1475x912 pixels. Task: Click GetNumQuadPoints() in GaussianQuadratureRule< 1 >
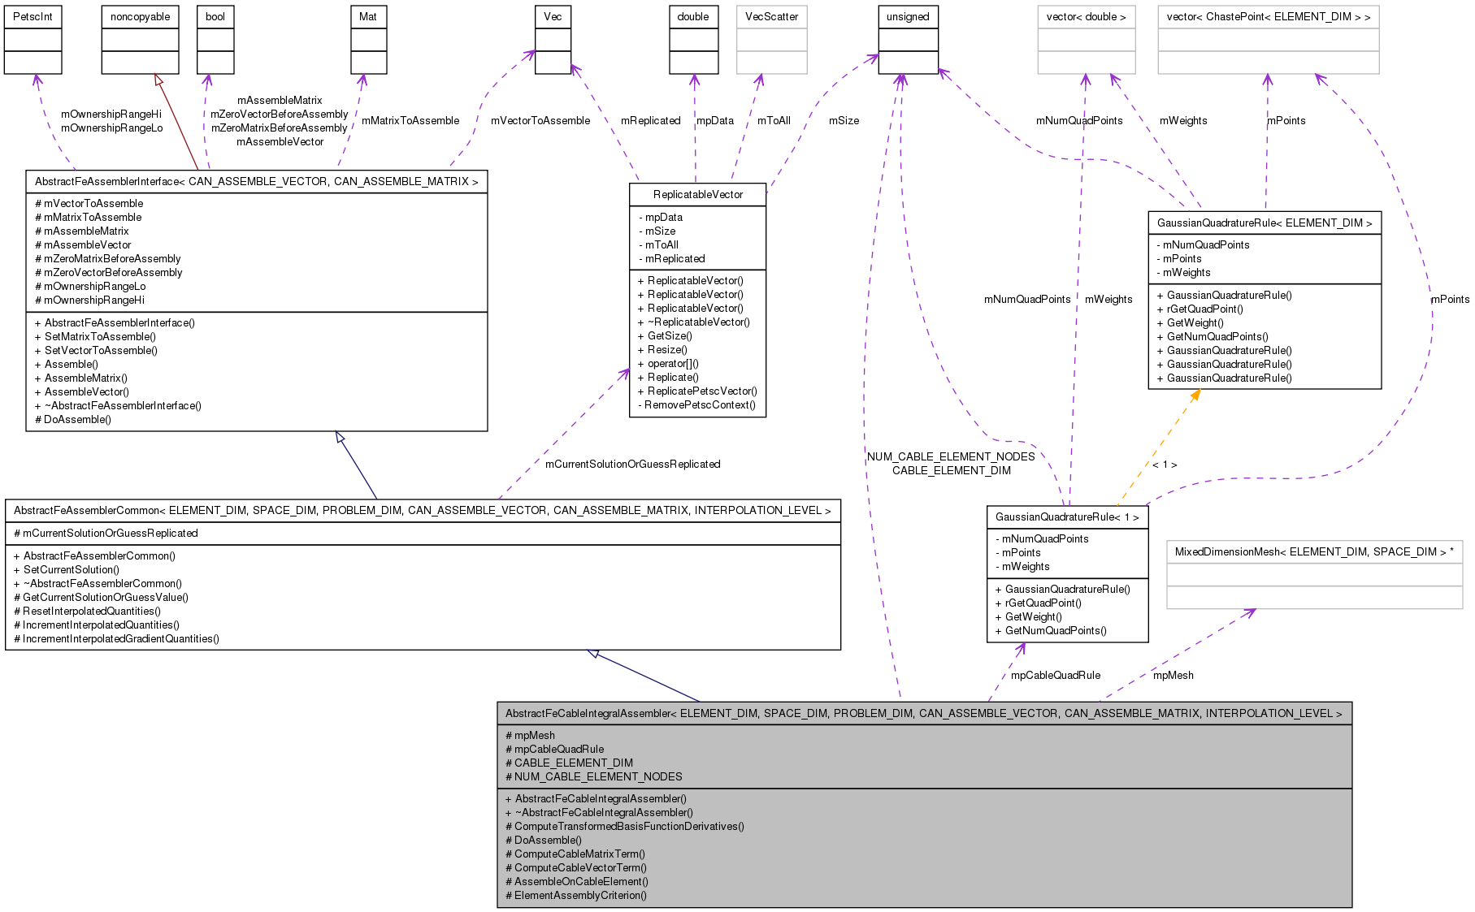[x=1051, y=631]
